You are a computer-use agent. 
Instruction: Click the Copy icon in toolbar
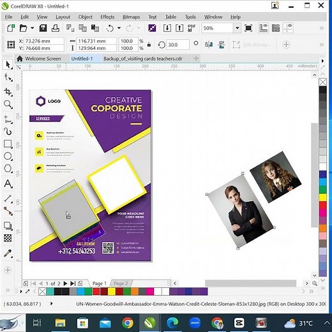point(82,28)
